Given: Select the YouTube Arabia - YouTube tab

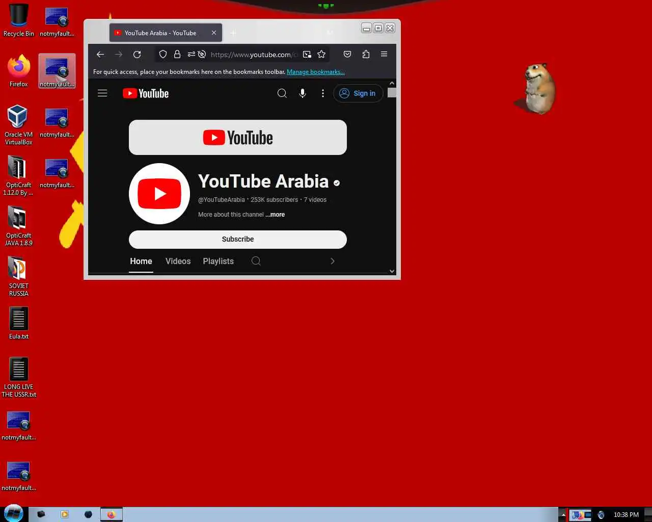Looking at the screenshot, I should pyautogui.click(x=166, y=33).
